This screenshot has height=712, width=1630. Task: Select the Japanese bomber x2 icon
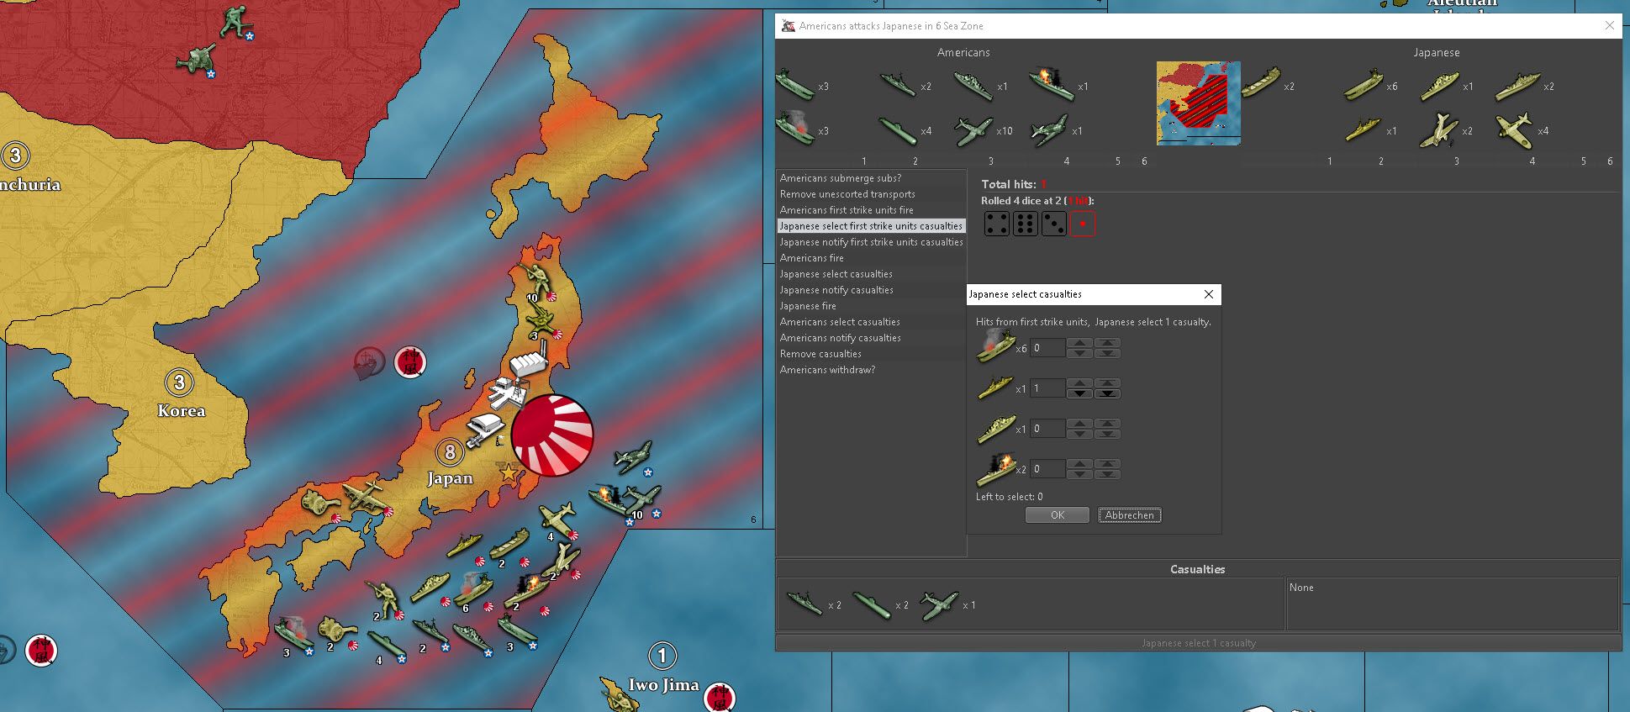[x=1438, y=130]
